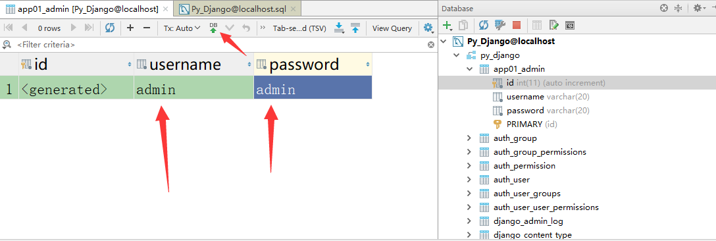716x241 pixels.
Task: Expand the django_admin_log node
Action: point(469,221)
